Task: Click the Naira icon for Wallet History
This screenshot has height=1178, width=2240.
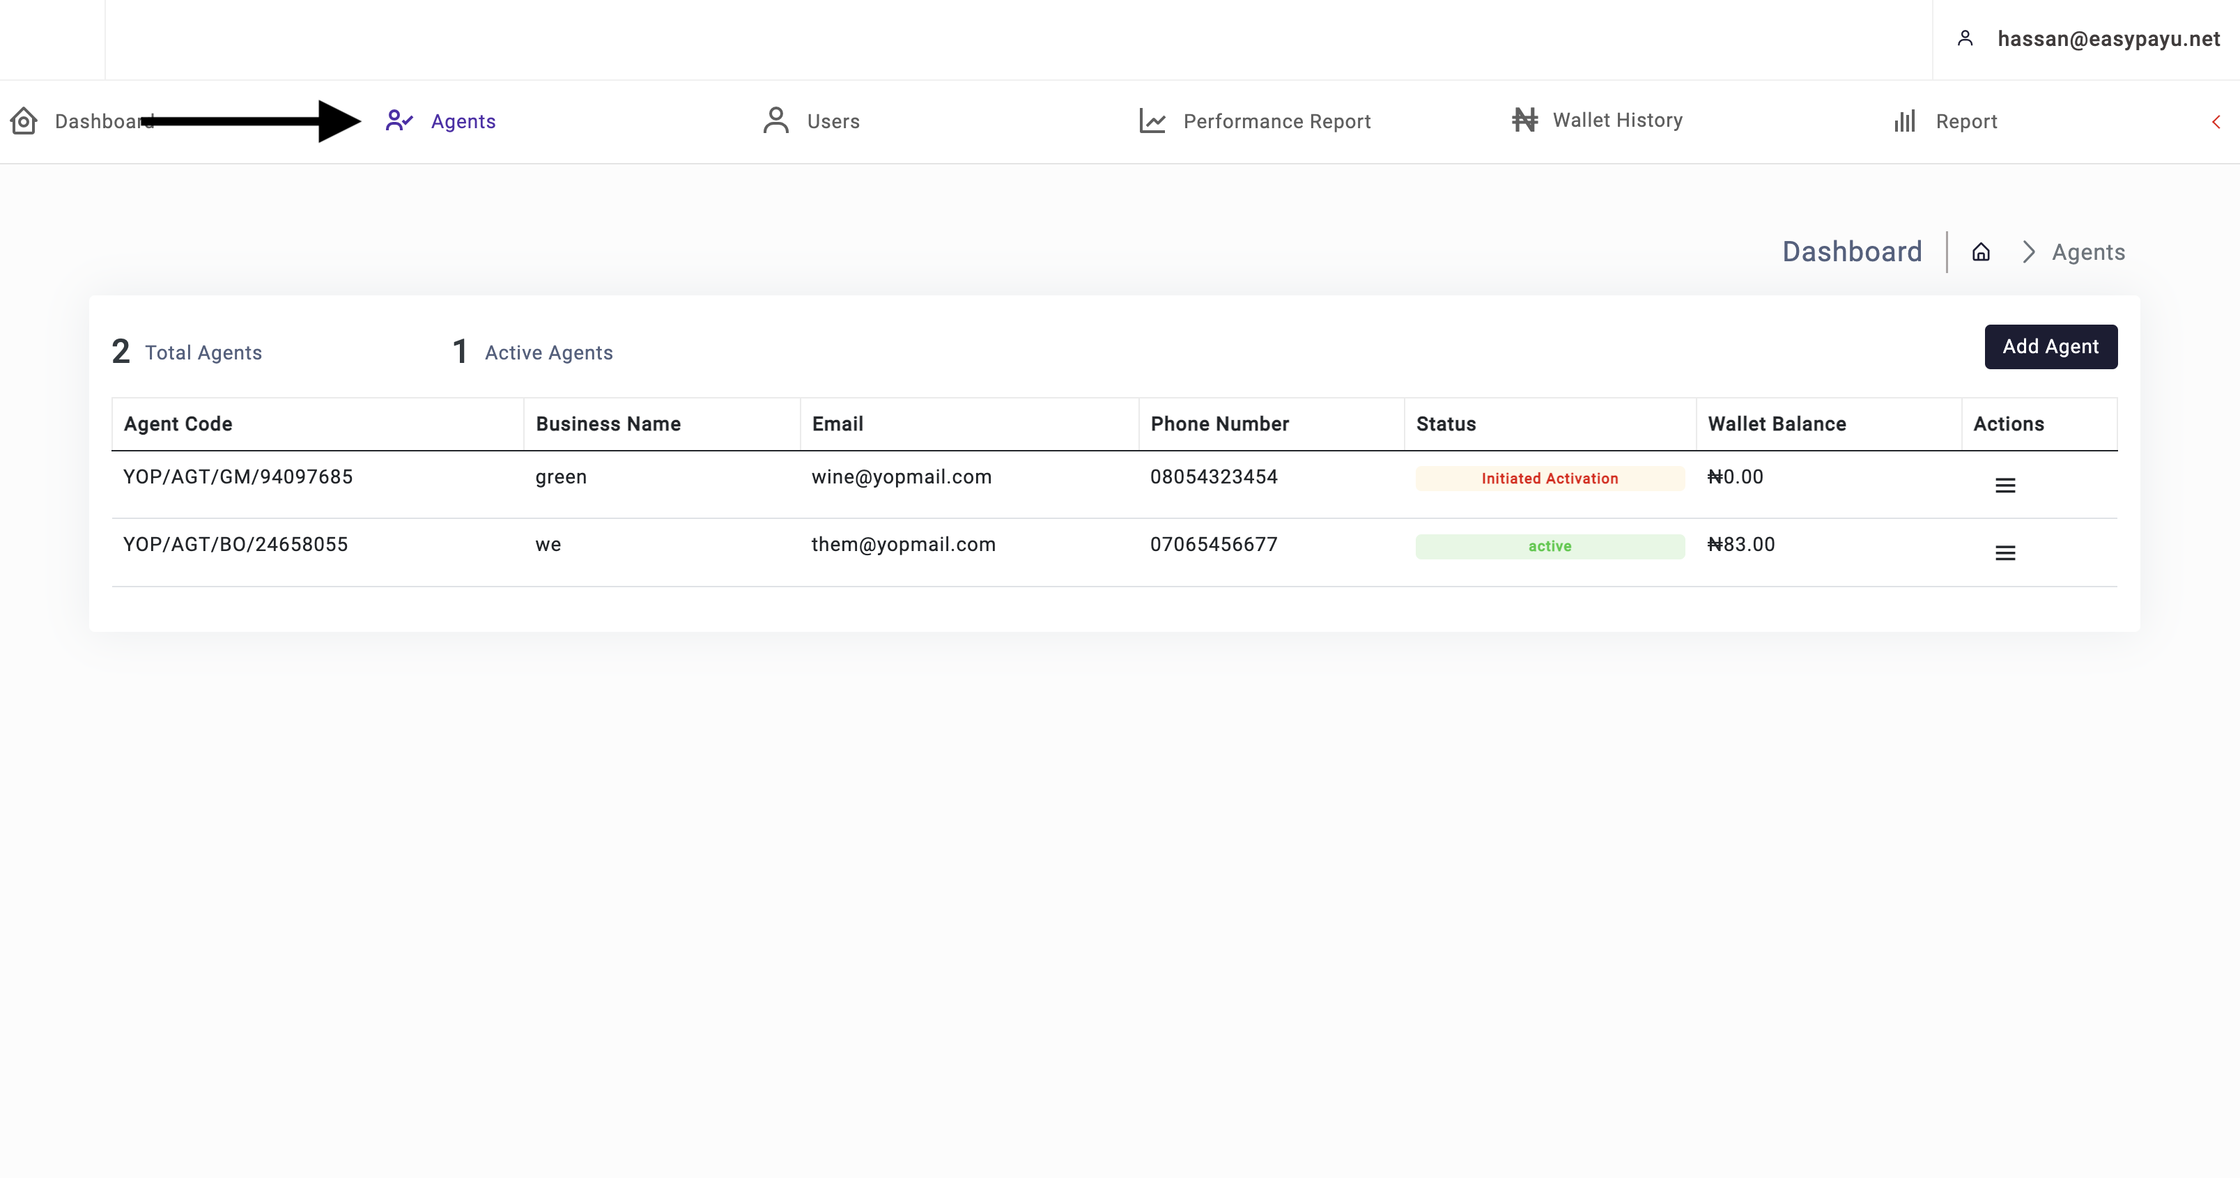Action: pos(1524,120)
